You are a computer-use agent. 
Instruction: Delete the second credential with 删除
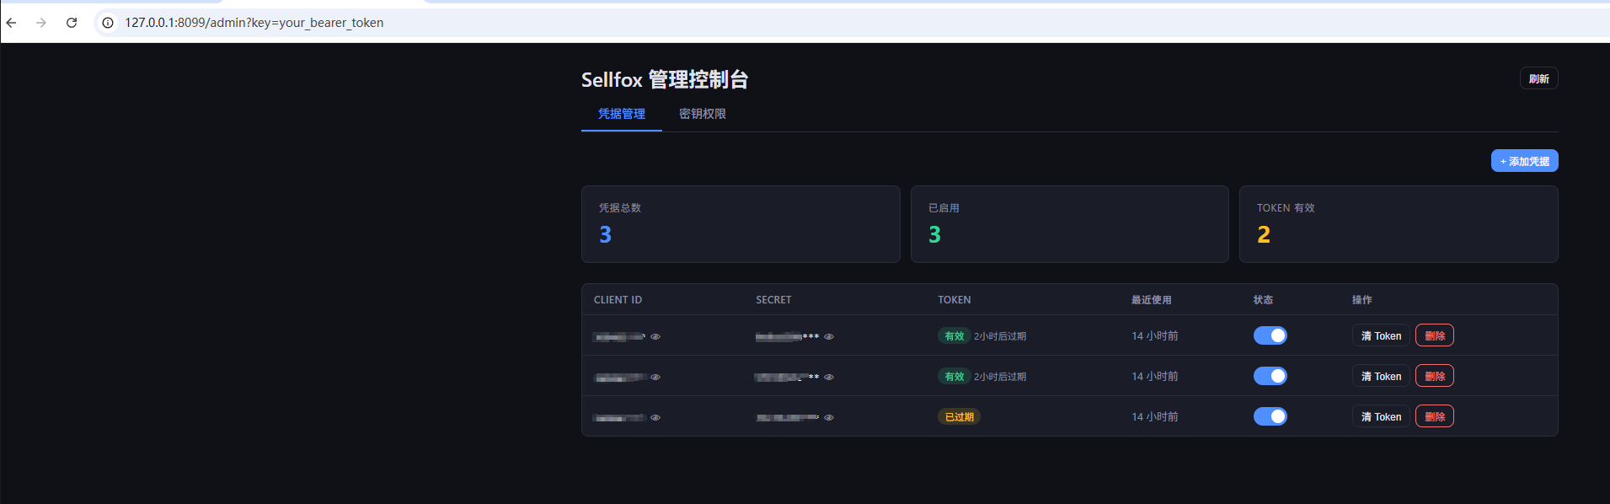pos(1435,376)
